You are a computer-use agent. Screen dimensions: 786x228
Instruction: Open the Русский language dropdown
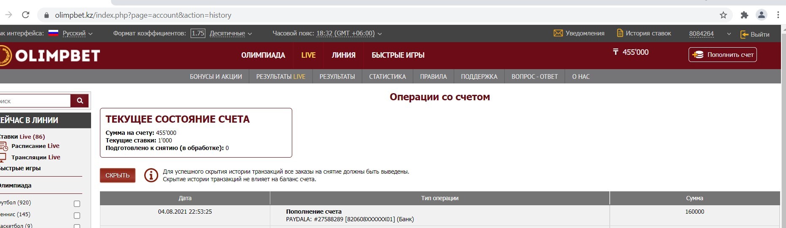coord(78,33)
